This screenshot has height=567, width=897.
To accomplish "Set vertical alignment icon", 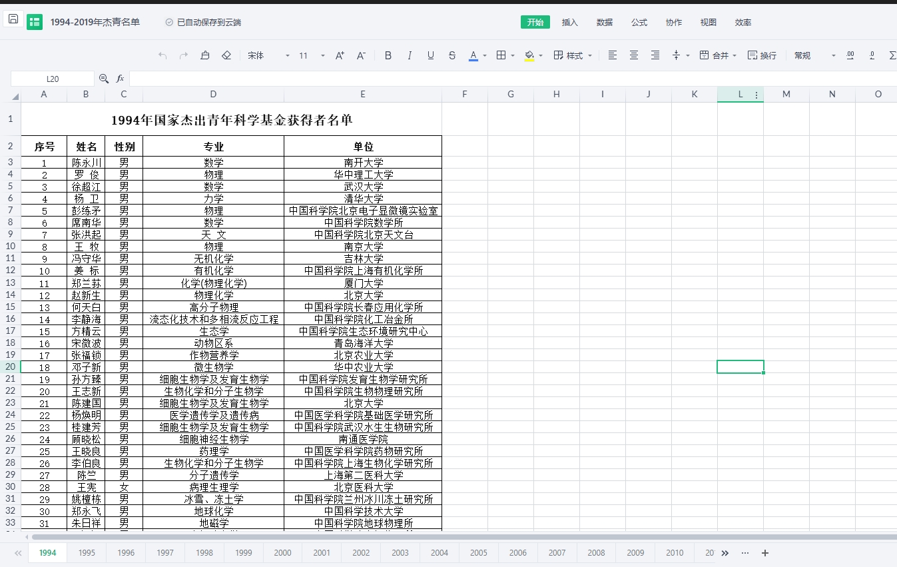I will (677, 55).
